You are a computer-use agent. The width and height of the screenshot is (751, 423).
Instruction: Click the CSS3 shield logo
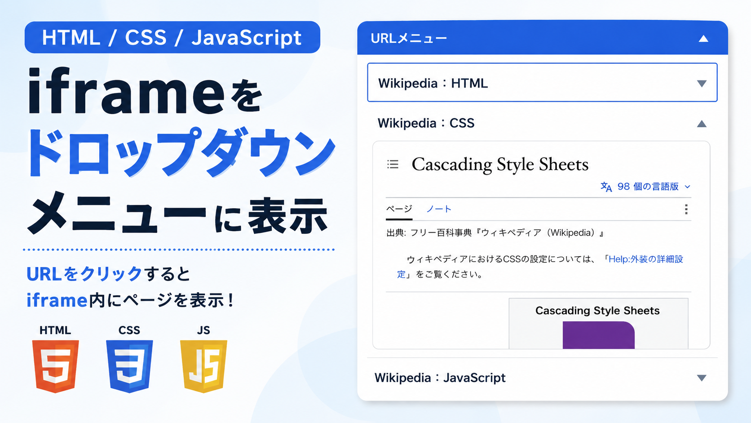pyautogui.click(x=129, y=366)
